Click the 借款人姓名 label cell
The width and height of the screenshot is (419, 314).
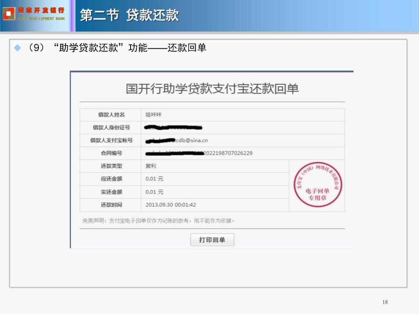pyautogui.click(x=110, y=115)
